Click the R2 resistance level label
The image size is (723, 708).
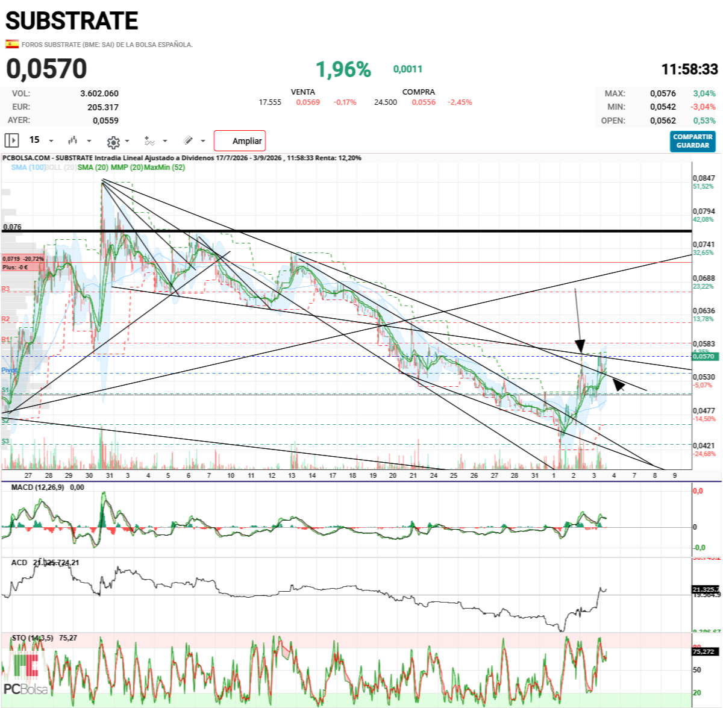point(5,319)
